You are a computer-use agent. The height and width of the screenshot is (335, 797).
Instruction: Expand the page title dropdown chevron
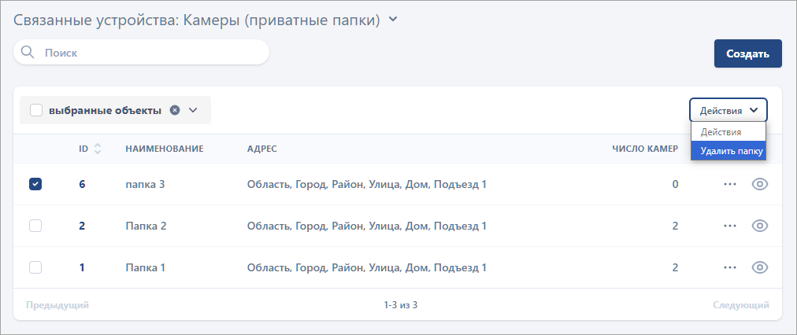point(393,20)
